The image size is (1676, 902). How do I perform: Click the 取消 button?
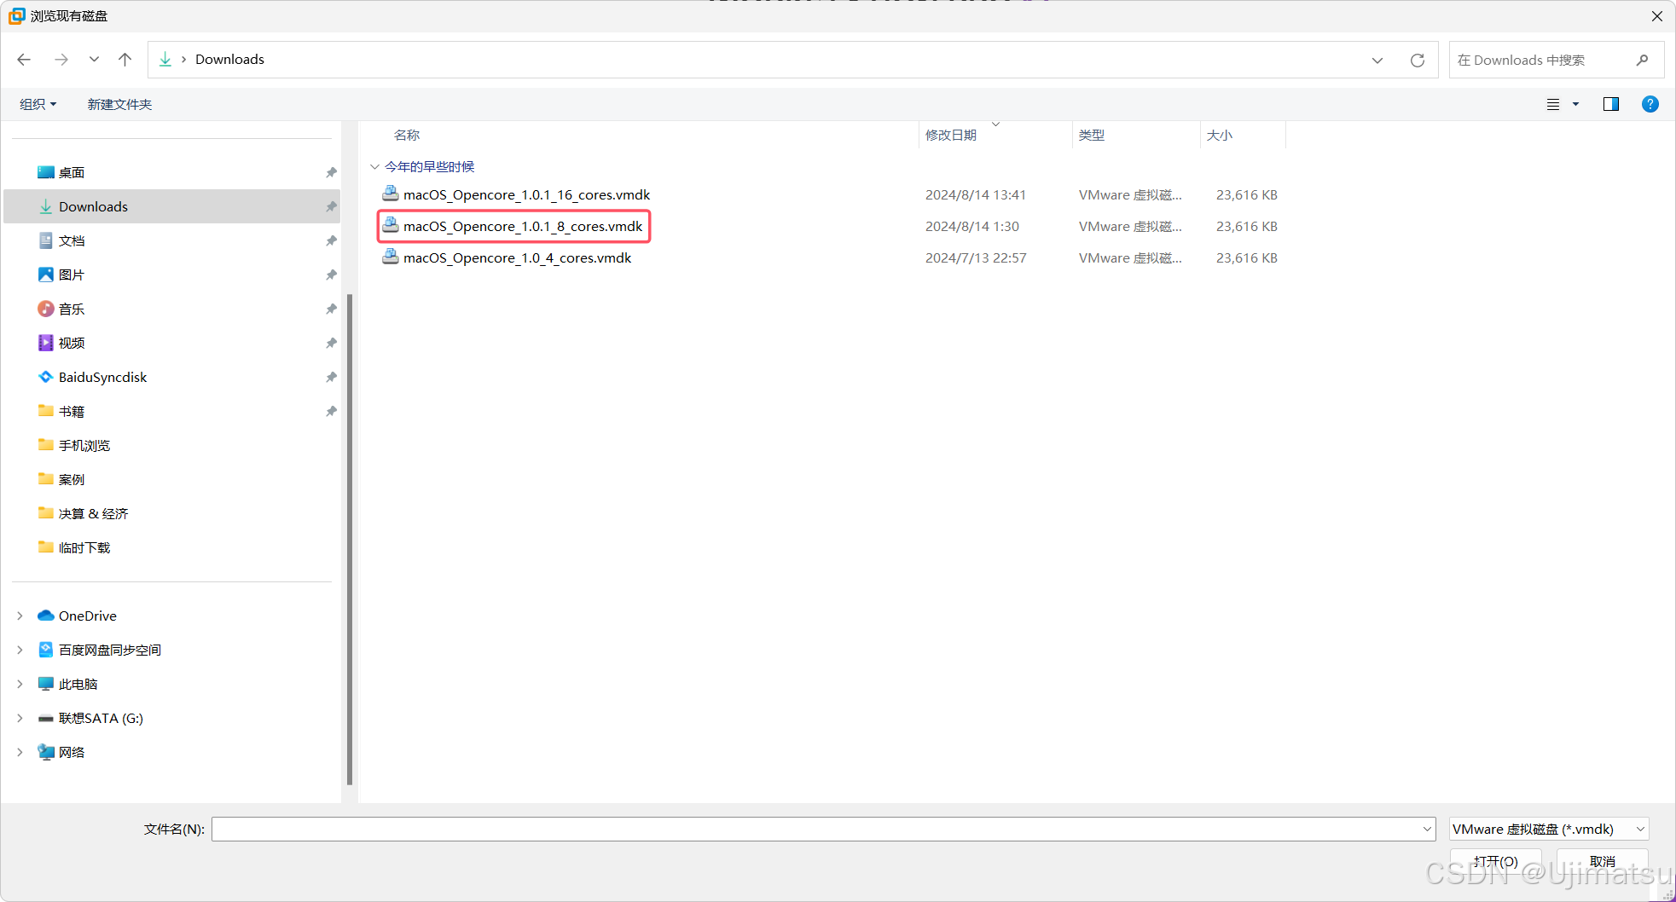coord(1603,861)
